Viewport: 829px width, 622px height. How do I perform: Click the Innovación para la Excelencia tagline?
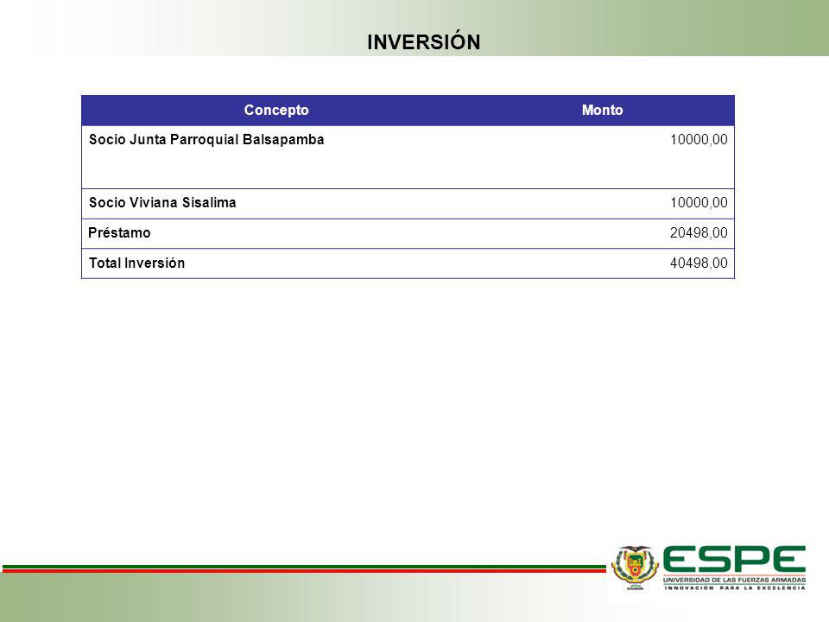coord(734,587)
